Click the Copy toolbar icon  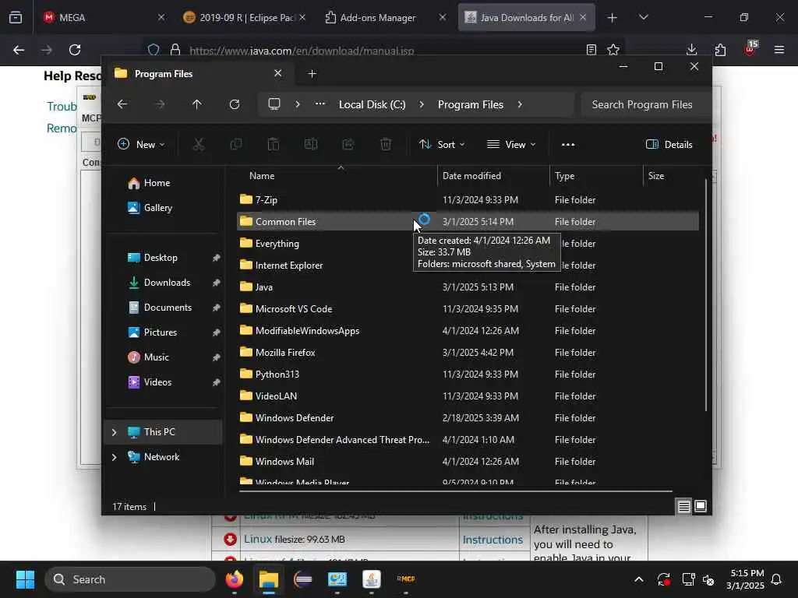click(236, 144)
